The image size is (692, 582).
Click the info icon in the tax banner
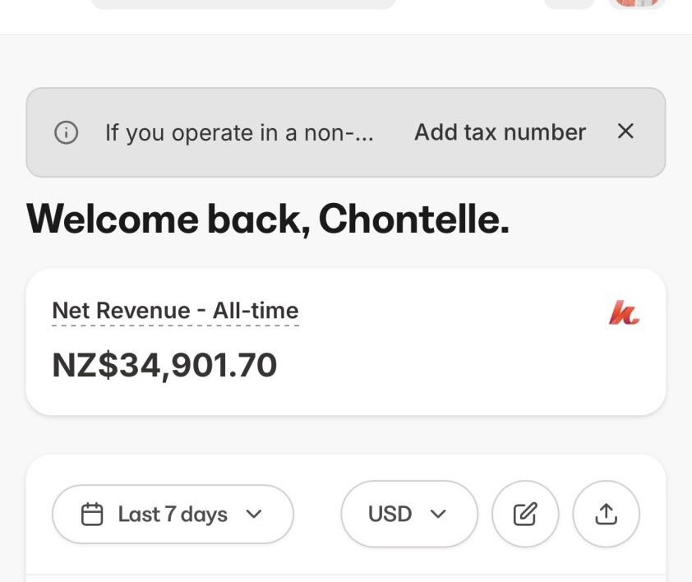click(66, 132)
